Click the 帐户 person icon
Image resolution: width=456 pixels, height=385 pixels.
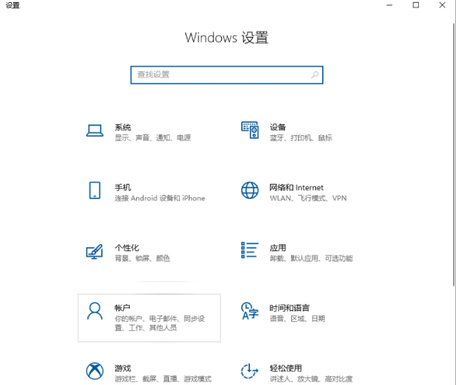click(95, 311)
